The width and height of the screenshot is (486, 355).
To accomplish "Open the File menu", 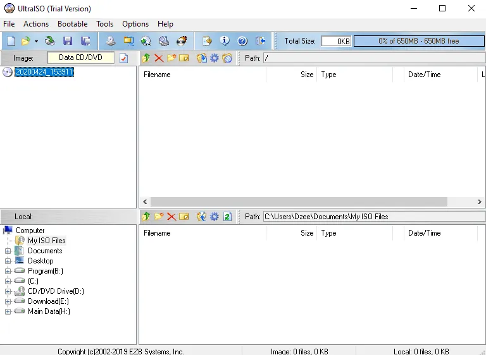I will point(9,24).
